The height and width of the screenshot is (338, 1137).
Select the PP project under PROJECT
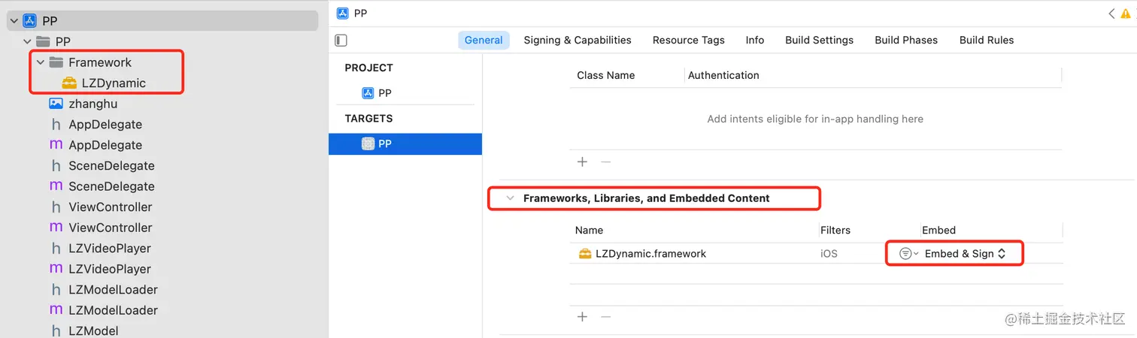(384, 93)
